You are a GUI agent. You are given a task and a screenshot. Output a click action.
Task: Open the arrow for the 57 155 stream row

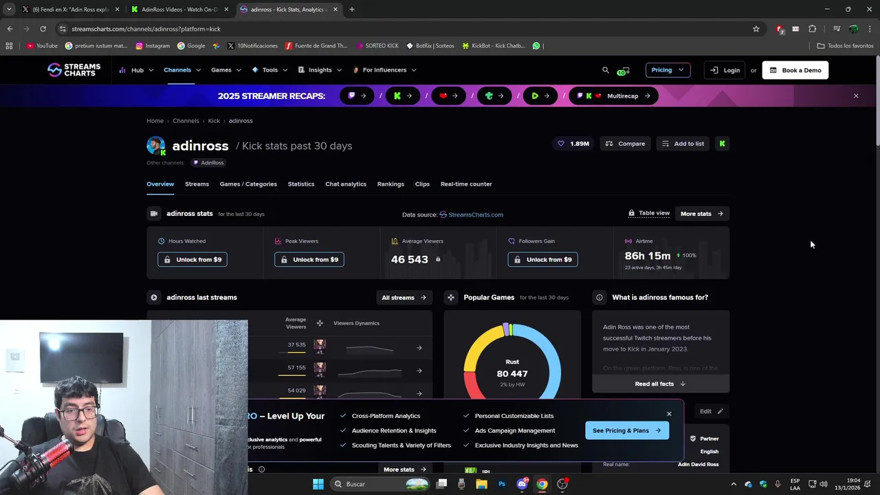[x=419, y=371]
